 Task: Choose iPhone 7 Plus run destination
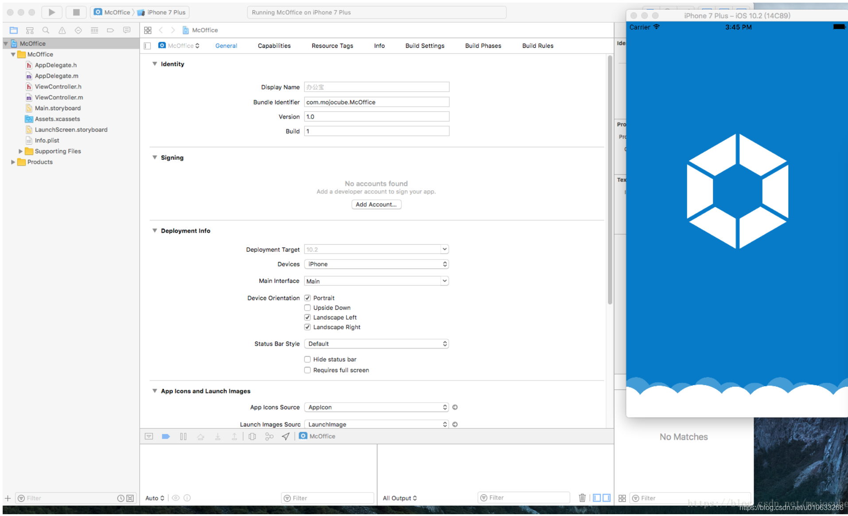click(x=162, y=12)
